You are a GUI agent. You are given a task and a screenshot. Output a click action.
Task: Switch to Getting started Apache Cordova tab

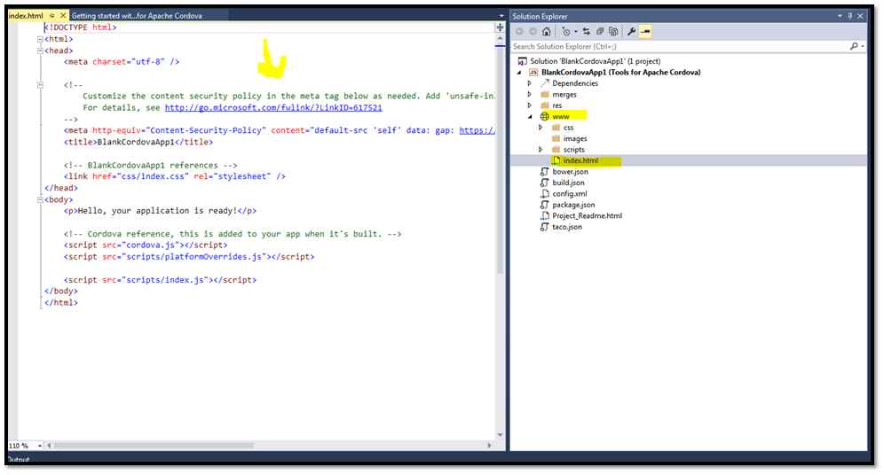[136, 16]
